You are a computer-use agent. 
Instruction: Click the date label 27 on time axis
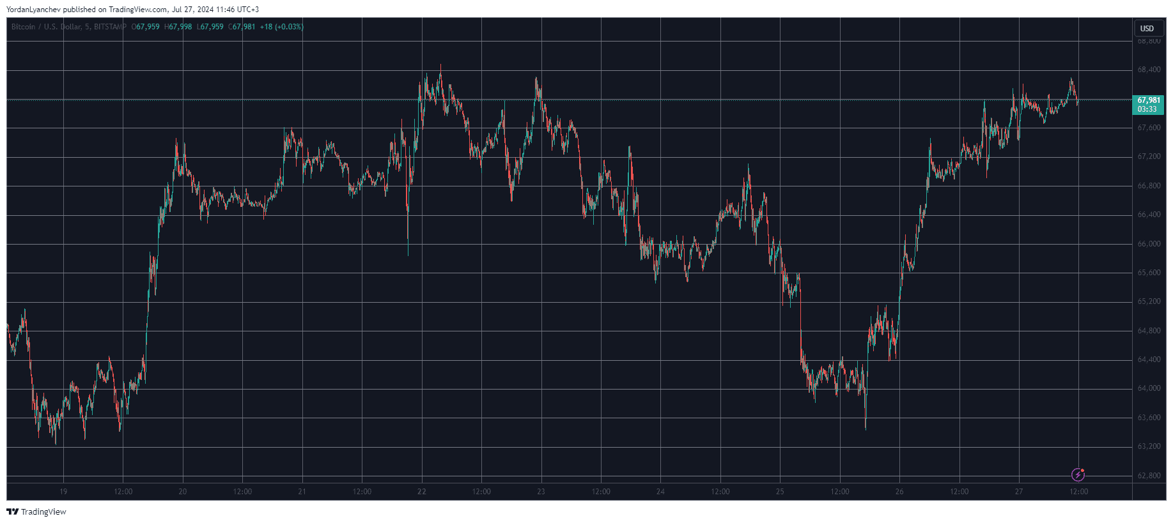tap(1019, 492)
